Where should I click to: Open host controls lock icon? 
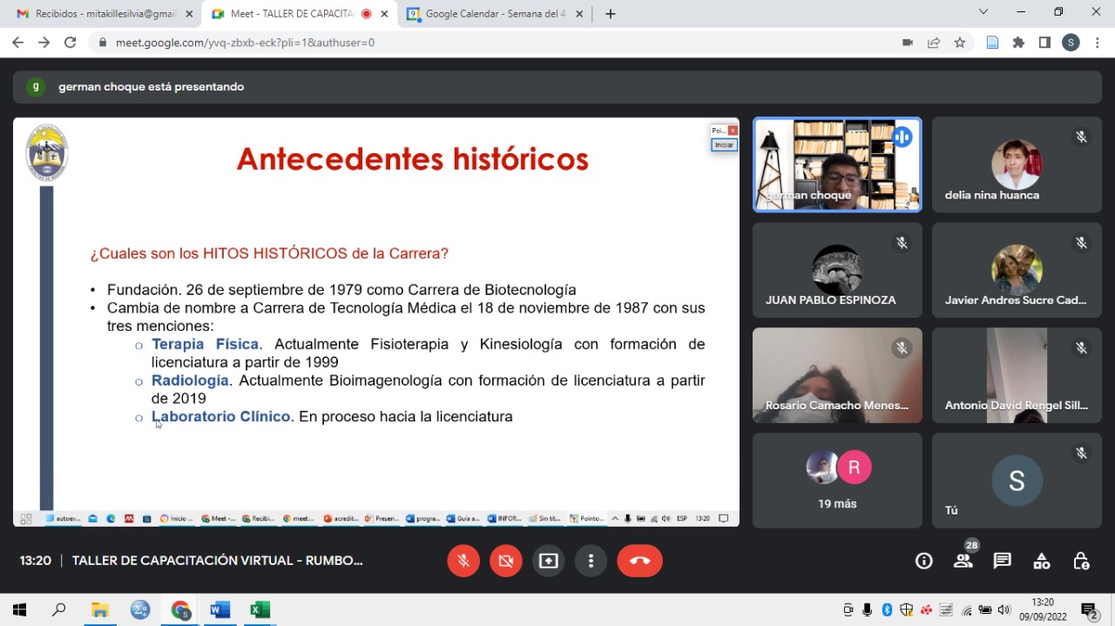1080,561
